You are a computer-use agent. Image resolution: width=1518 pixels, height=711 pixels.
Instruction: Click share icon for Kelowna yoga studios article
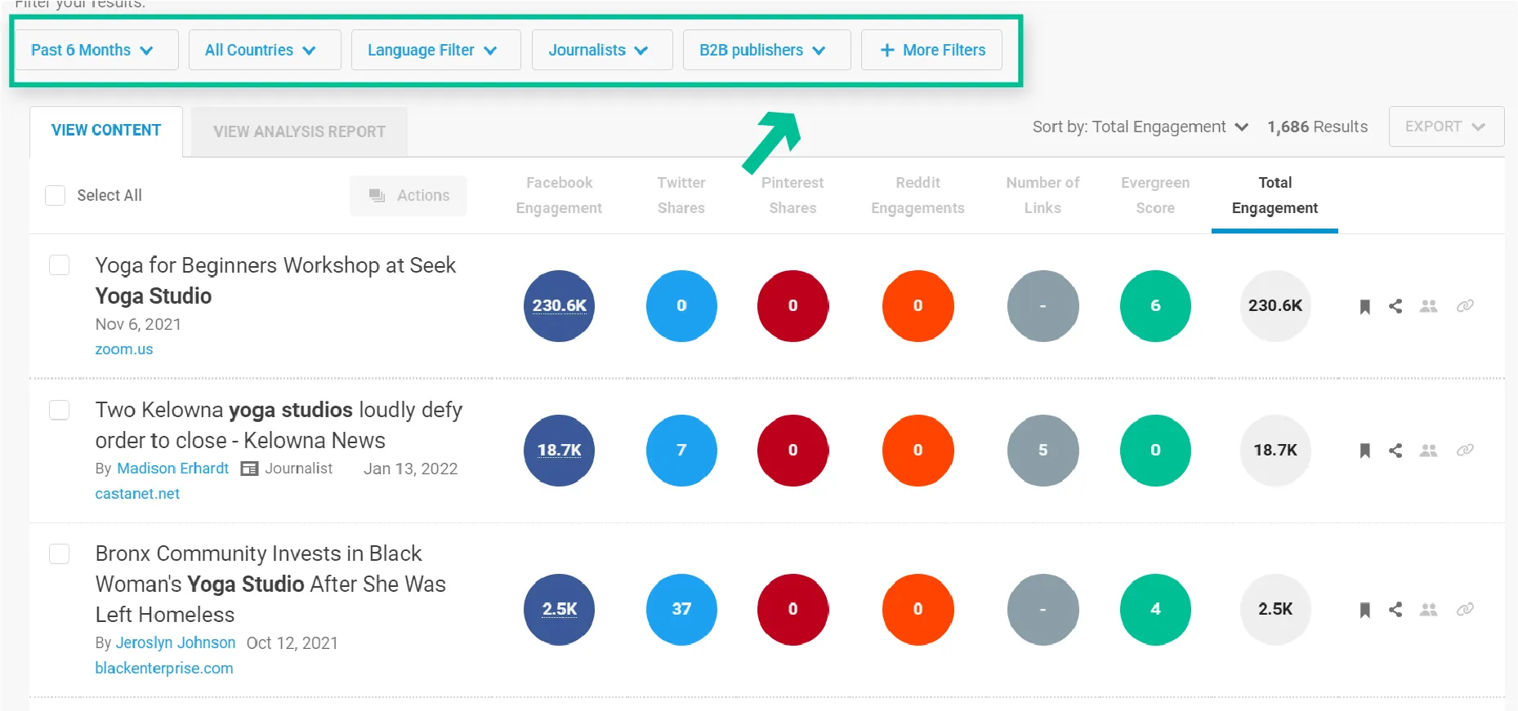click(1395, 451)
